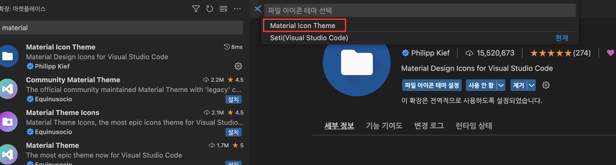Click the 2.2M download count
This screenshot has width=616, height=165.
(217, 80)
